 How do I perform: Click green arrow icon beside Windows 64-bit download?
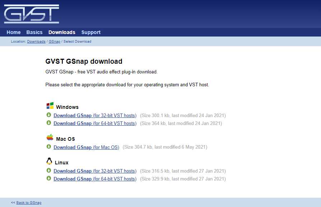(x=49, y=123)
